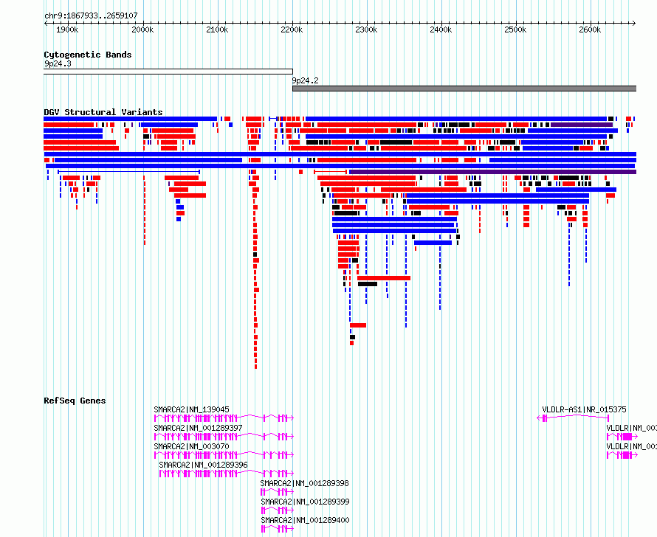Viewport: 657px width, 537px height.
Task: Click the chr9:1867933..2659107 coordinate label
Action: coord(91,15)
